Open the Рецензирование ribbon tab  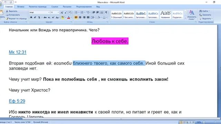[84, 7]
